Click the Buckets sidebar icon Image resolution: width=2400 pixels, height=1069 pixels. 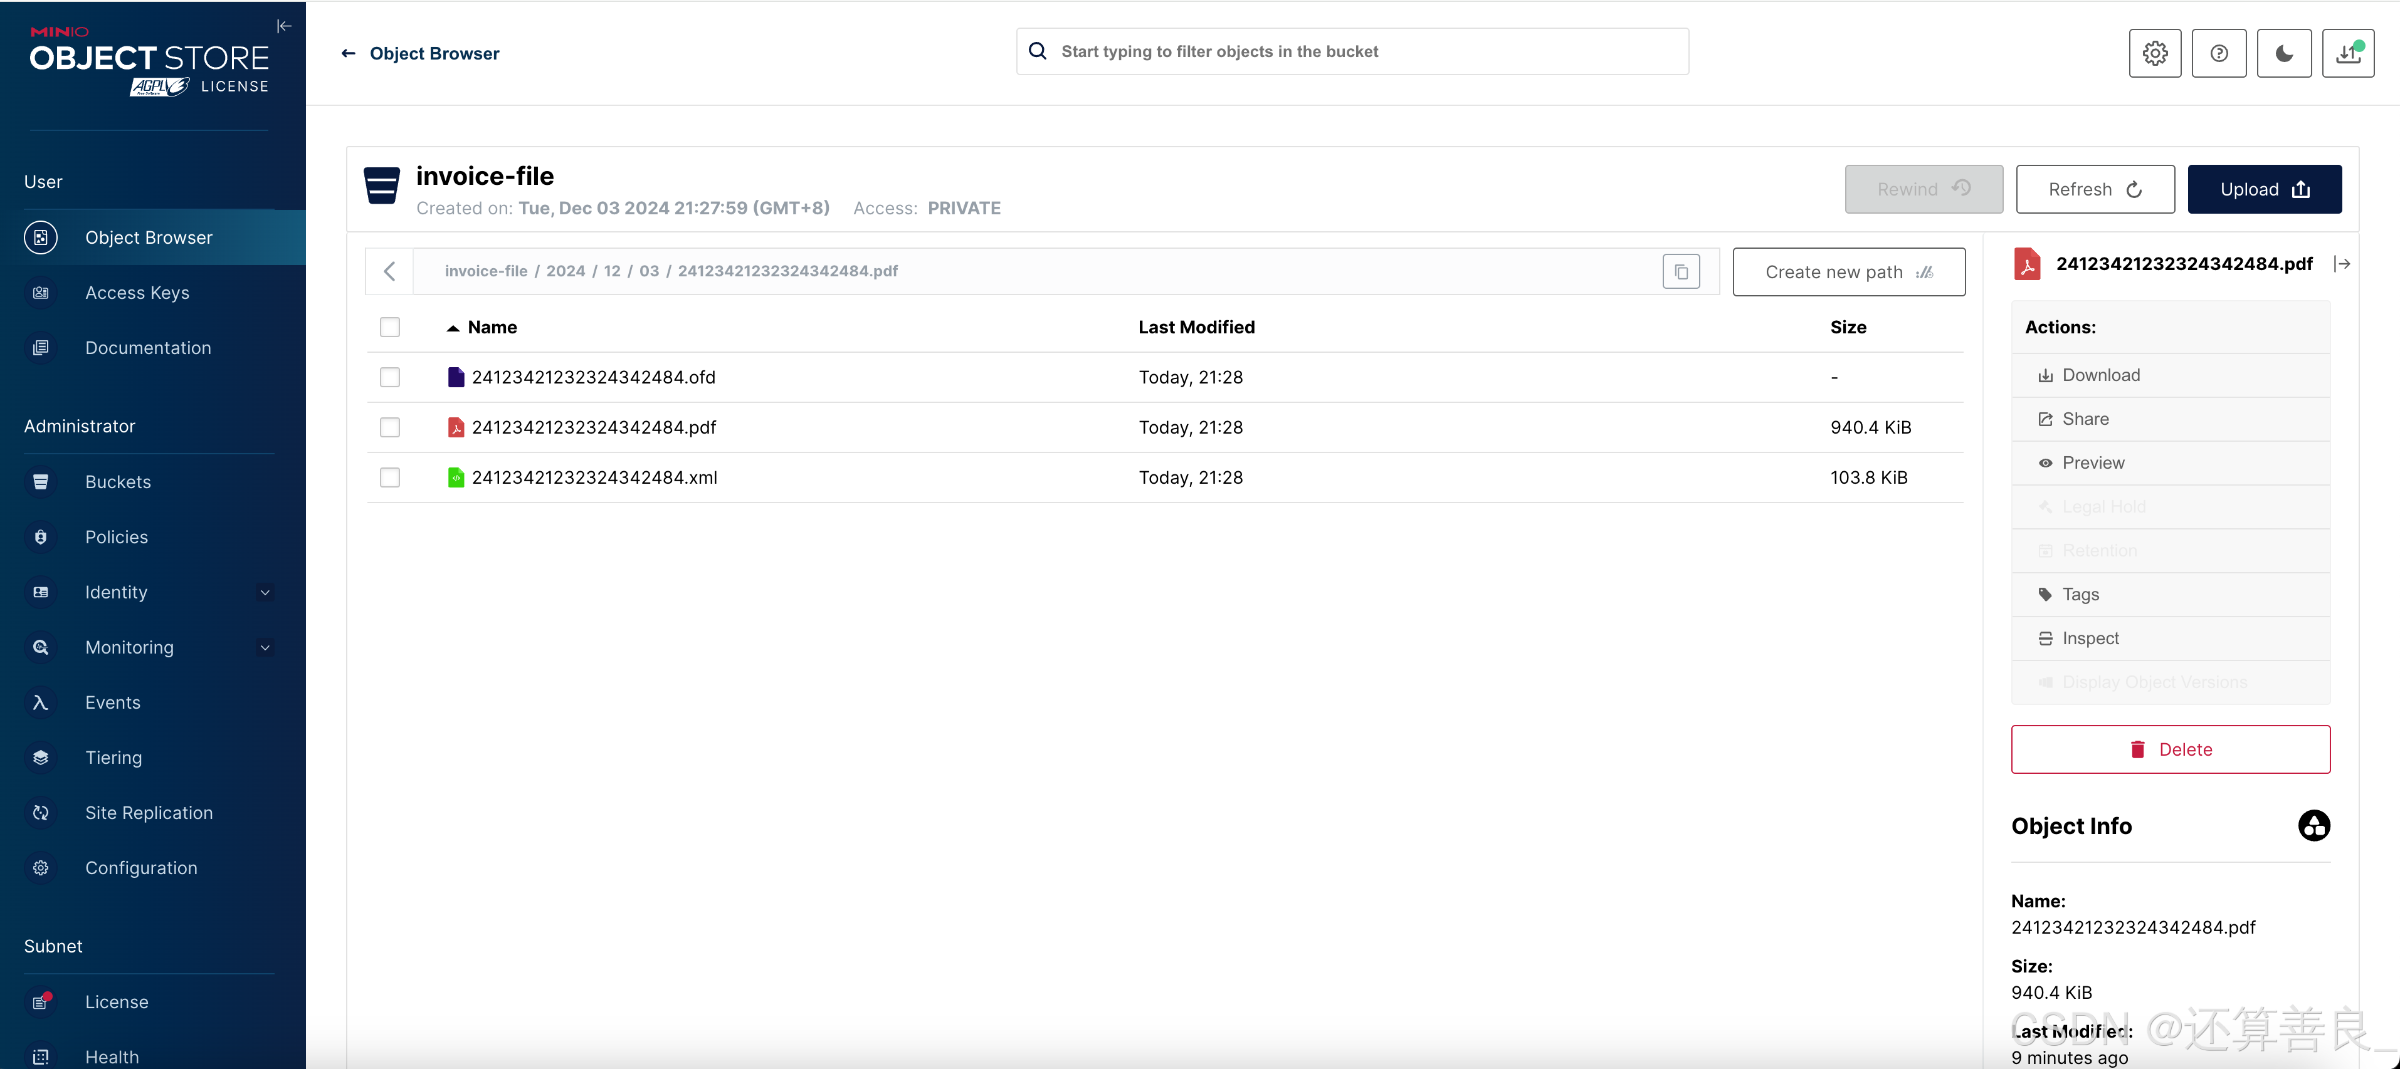pos(41,482)
